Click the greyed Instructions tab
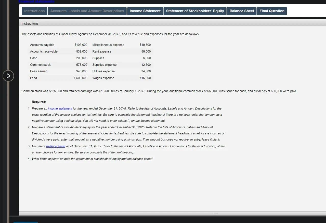Viewport: 326px width, 223px height. point(34,11)
